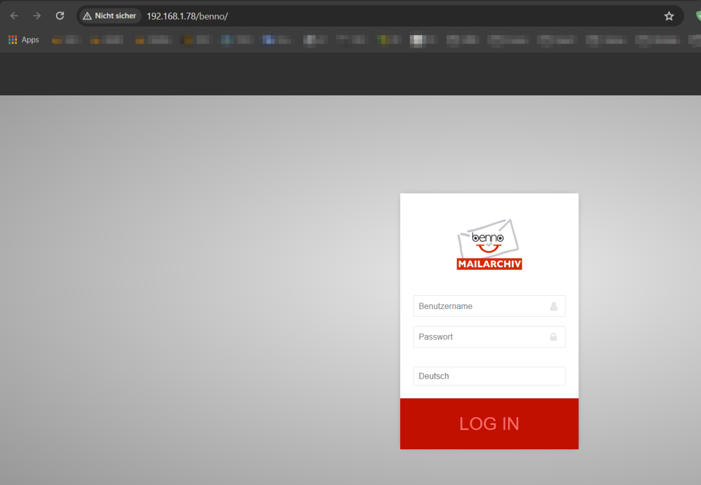Viewport: 701px width, 485px height.
Task: Focus the Benutzername input field
Action: (x=489, y=306)
